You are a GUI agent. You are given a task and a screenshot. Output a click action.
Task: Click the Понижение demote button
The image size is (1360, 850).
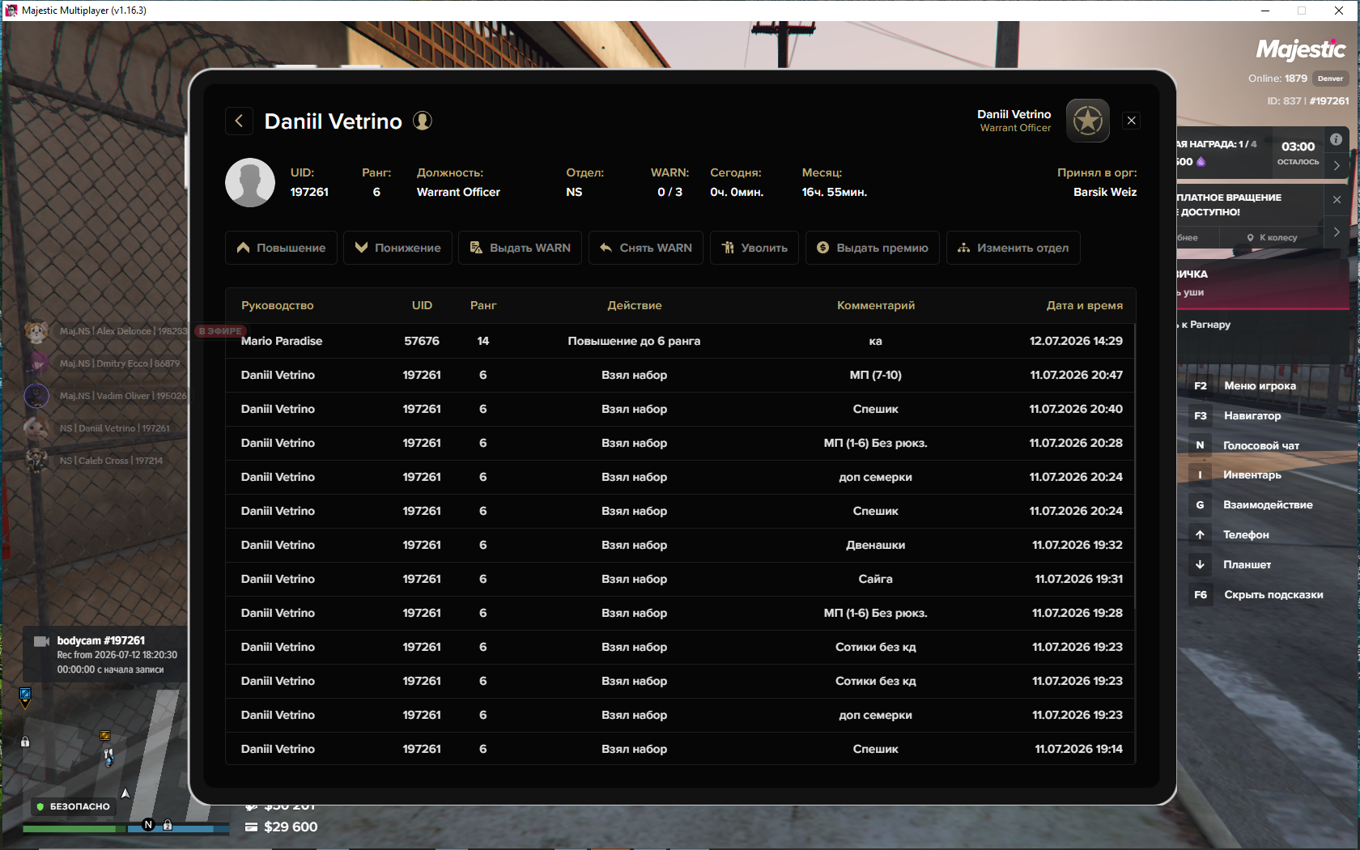(397, 248)
